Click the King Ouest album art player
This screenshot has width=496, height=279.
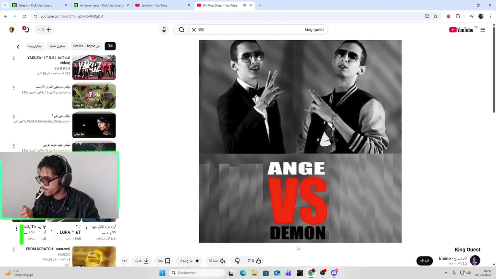click(x=300, y=141)
